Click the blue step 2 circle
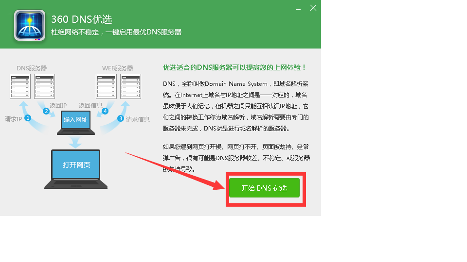The image size is (467, 262). pyautogui.click(x=46, y=111)
